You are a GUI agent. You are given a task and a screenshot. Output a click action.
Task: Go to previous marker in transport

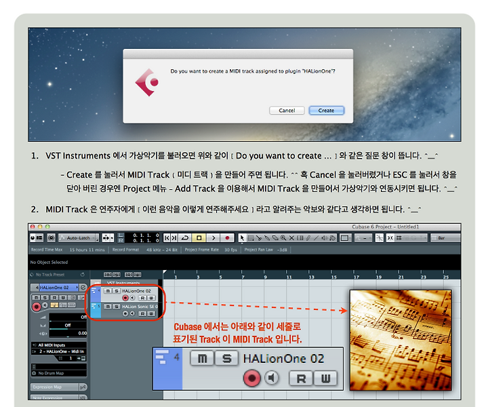[167, 238]
